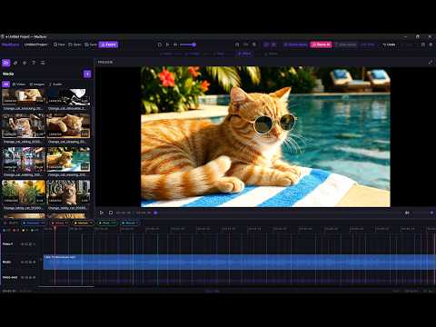The image size is (436, 327).
Task: Toggle the last control icon on the Voice-over track
Action: [35, 277]
